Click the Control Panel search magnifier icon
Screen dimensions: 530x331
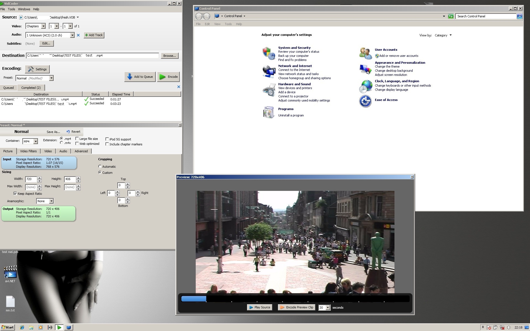(519, 16)
